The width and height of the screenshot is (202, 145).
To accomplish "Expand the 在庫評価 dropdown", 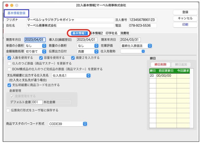I will click(136, 46).
